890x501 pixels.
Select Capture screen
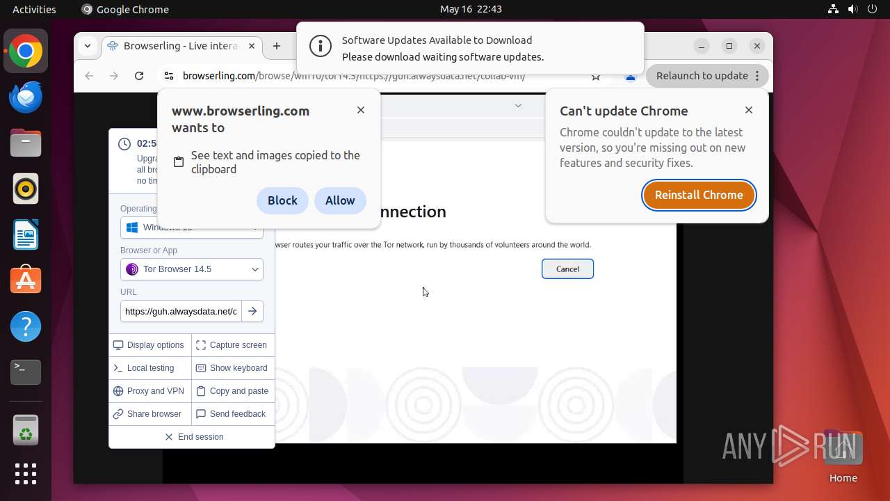coord(232,345)
